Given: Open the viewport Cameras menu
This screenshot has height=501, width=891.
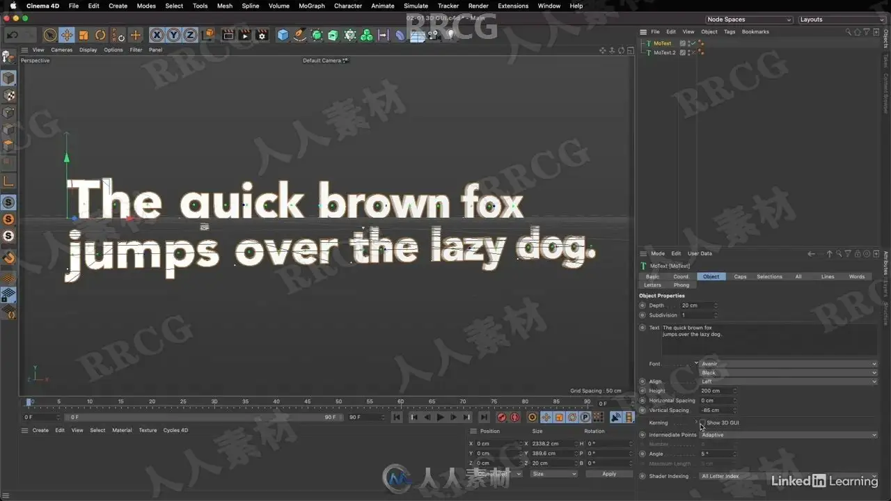Looking at the screenshot, I should click(x=61, y=50).
